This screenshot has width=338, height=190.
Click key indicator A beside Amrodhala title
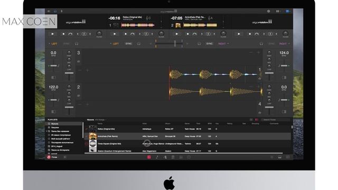click(210, 18)
